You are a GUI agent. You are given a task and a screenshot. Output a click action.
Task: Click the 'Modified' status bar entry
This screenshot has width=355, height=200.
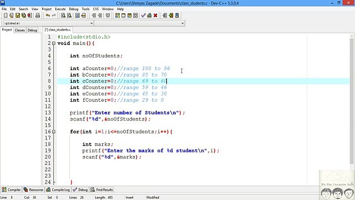[x=153, y=198]
